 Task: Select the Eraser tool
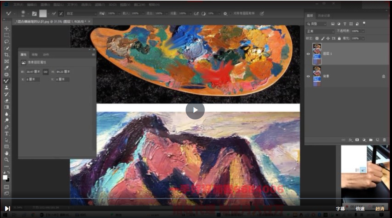pyautogui.click(x=6, y=101)
